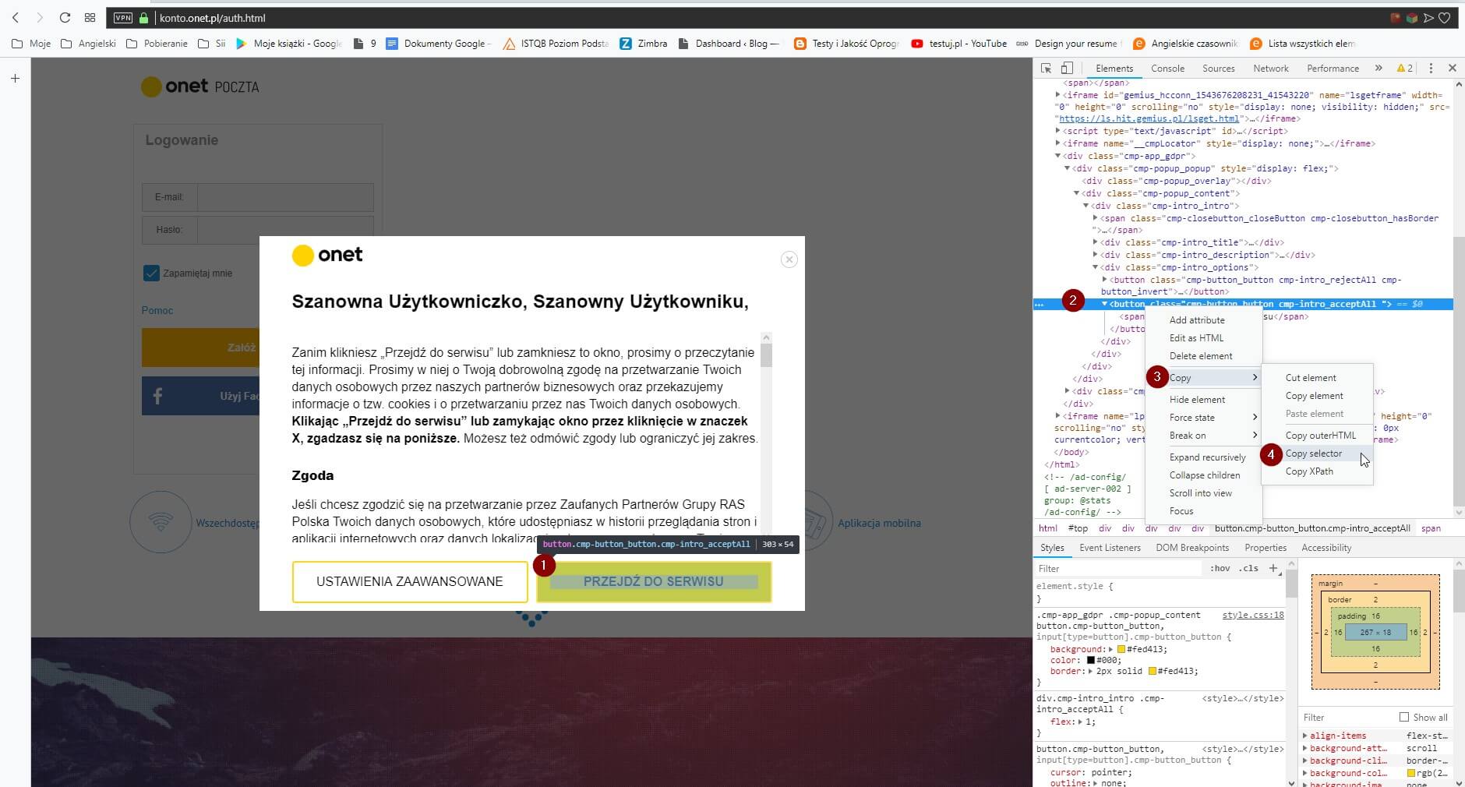Toggle the :hov element state option
Viewport: 1465px width, 787px height.
click(1220, 568)
